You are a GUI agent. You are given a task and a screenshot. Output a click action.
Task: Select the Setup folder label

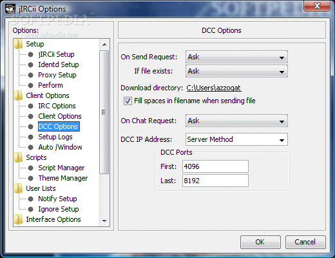pos(35,44)
